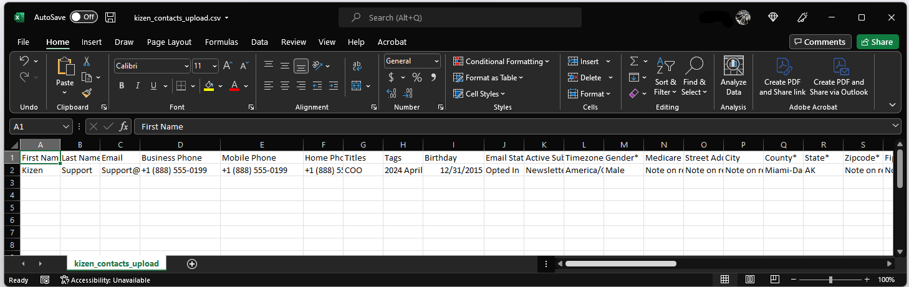The height and width of the screenshot is (287, 909).
Task: Open the Format cells dropdown
Action: [590, 94]
